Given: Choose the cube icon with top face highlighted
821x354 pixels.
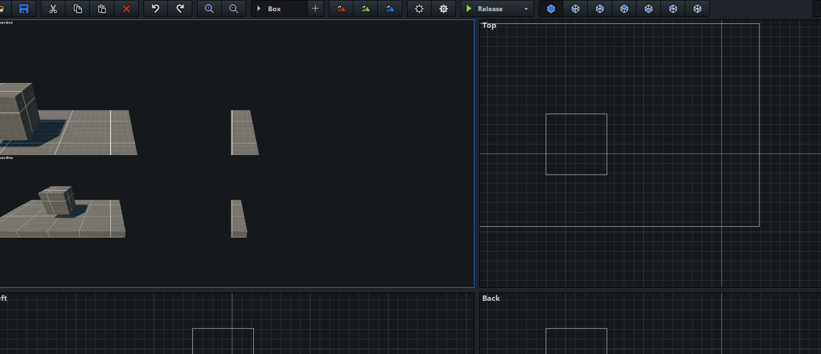Looking at the screenshot, I should click(624, 9).
